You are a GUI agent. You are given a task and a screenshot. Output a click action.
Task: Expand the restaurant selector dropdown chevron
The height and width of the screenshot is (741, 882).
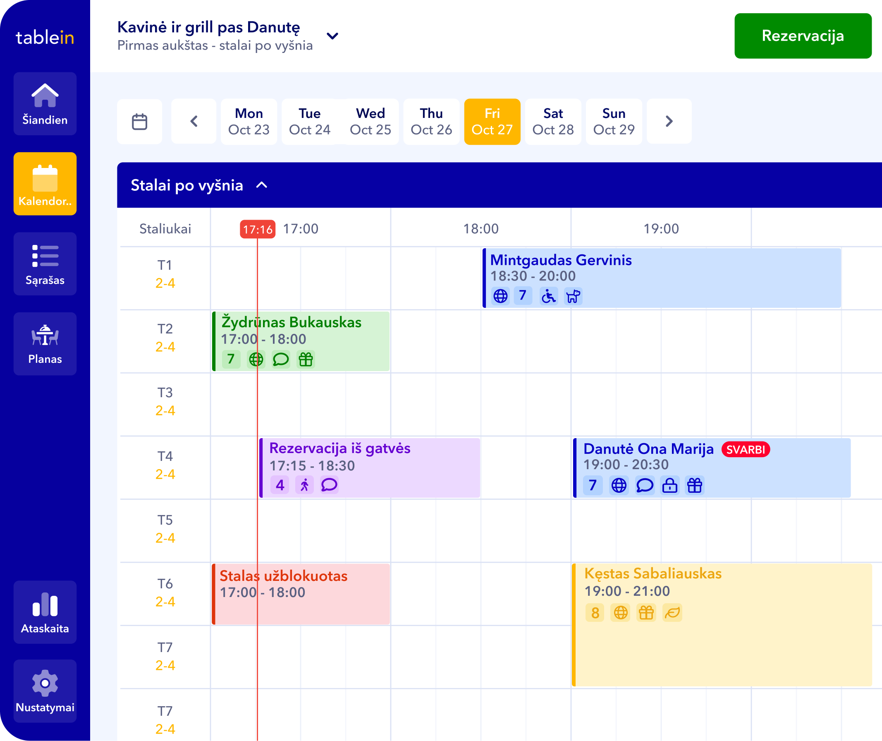click(x=332, y=36)
